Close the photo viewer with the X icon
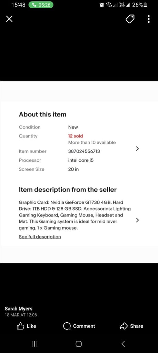Screen dimensions: 158x353 [9, 19]
